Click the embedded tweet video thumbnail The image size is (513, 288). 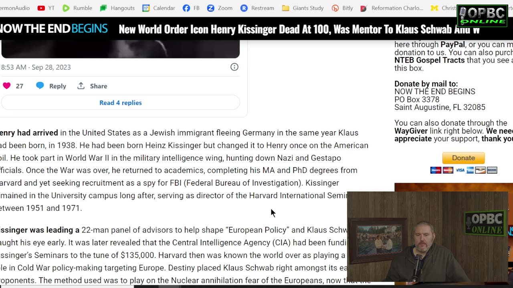121,49
